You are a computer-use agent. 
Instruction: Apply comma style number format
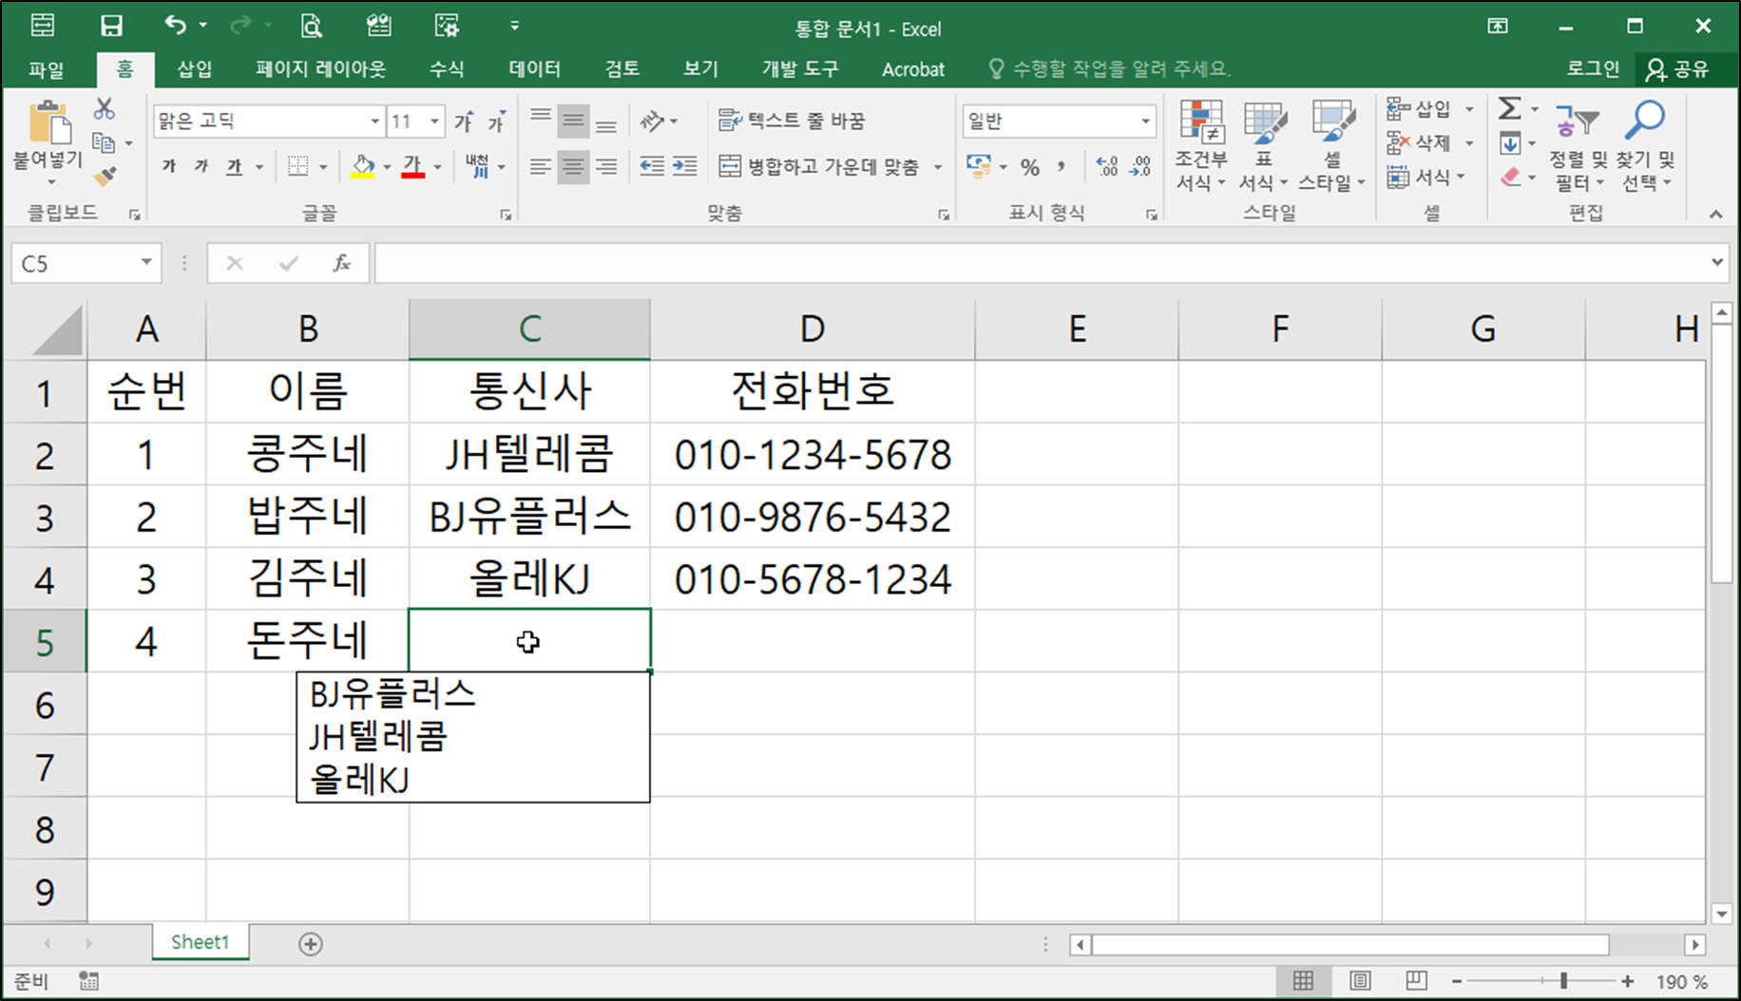pyautogui.click(x=1062, y=168)
